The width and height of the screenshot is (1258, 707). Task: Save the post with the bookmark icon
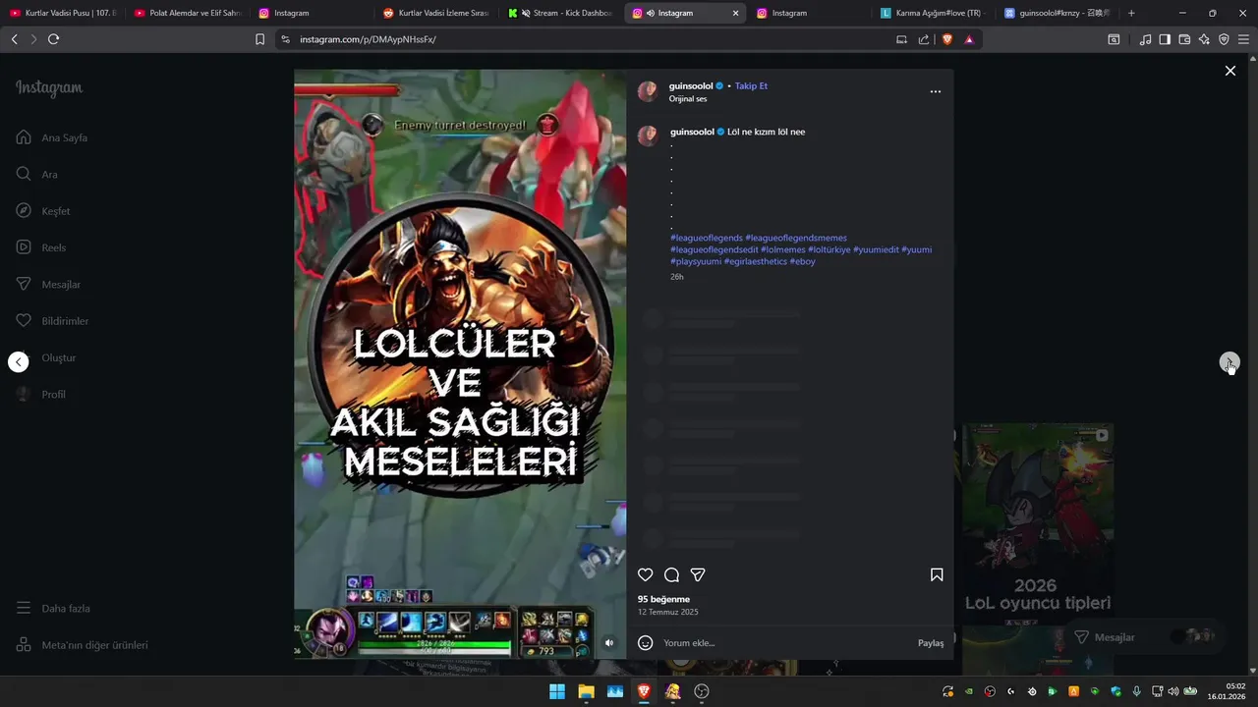937,574
